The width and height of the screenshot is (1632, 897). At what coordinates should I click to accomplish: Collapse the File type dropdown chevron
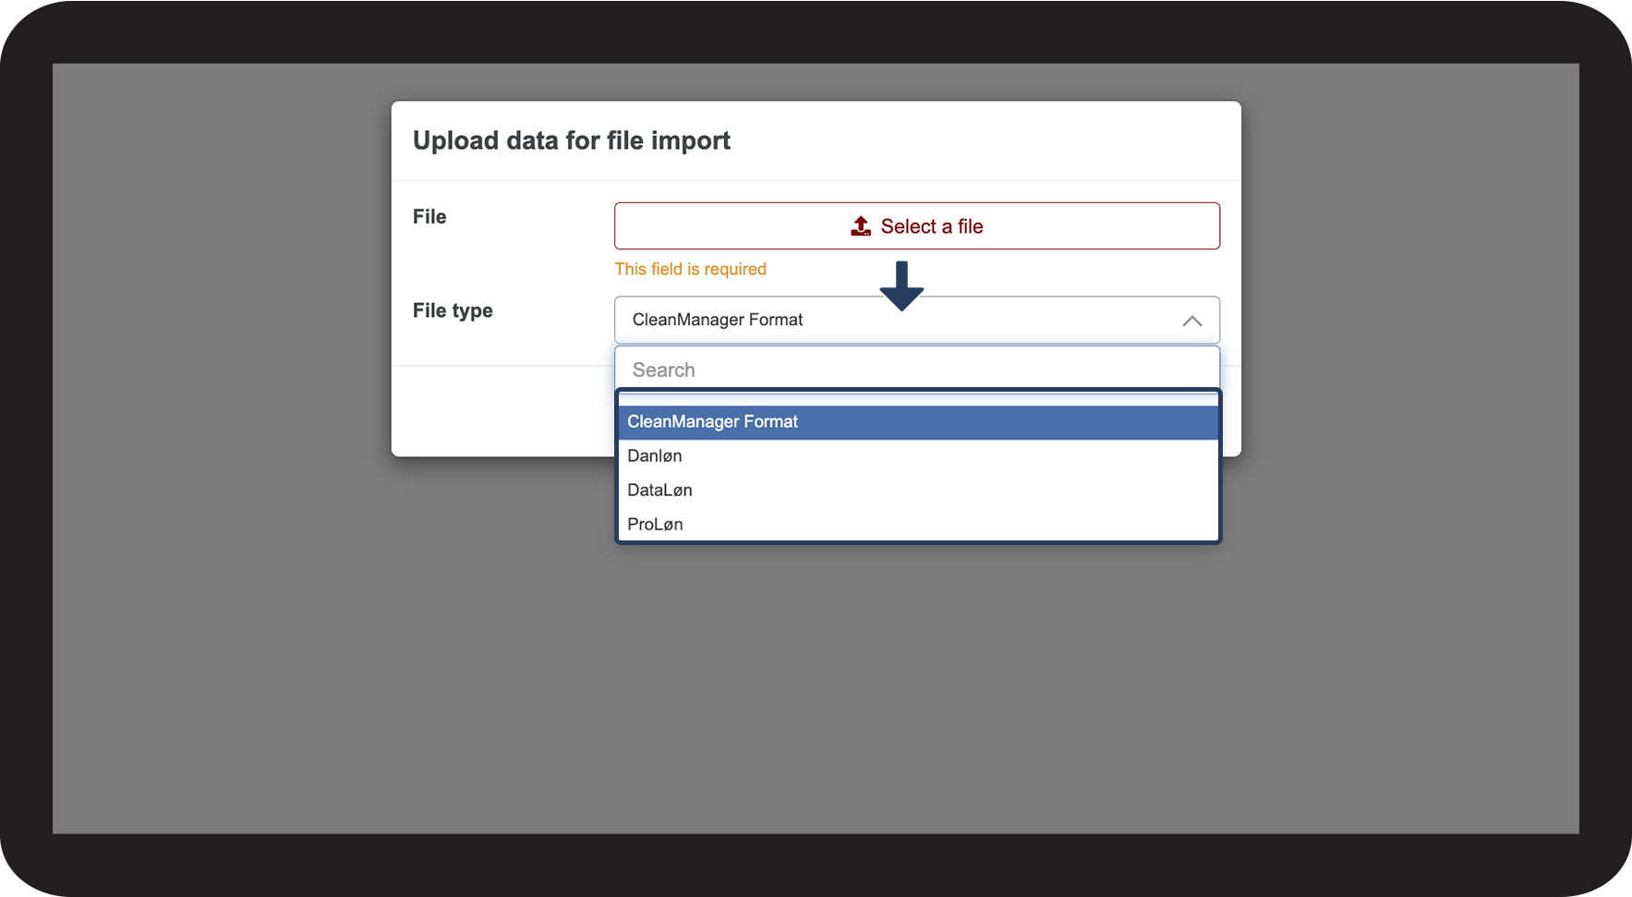click(1191, 321)
